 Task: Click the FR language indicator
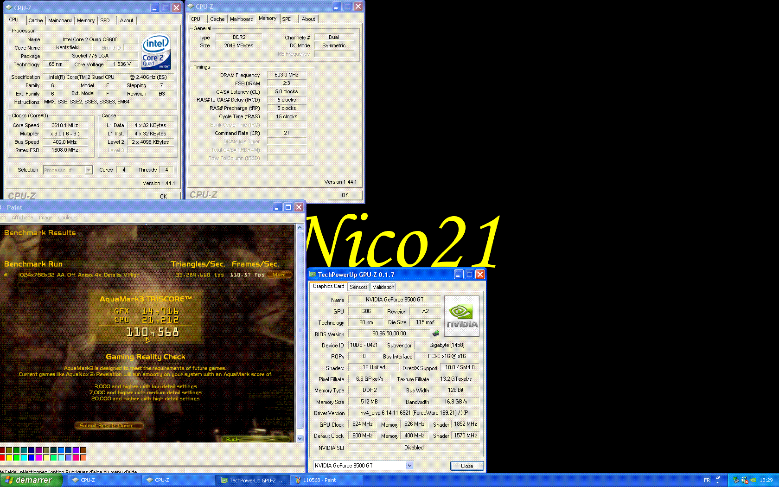click(707, 480)
